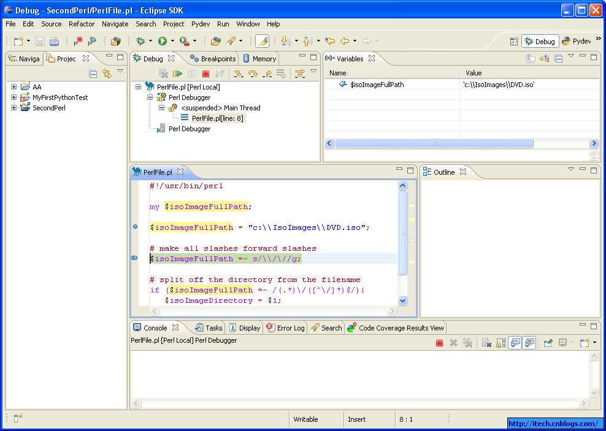The height and width of the screenshot is (431, 606).
Task: Click the New wizard icon in main toolbar
Action: click(18, 41)
